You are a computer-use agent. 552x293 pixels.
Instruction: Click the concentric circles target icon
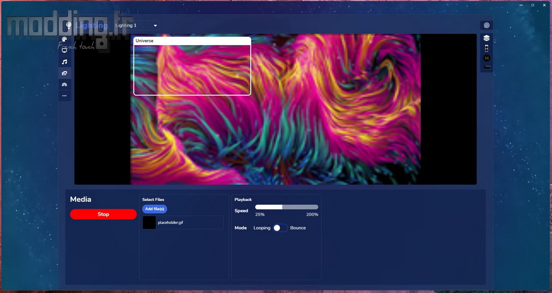coord(487,25)
